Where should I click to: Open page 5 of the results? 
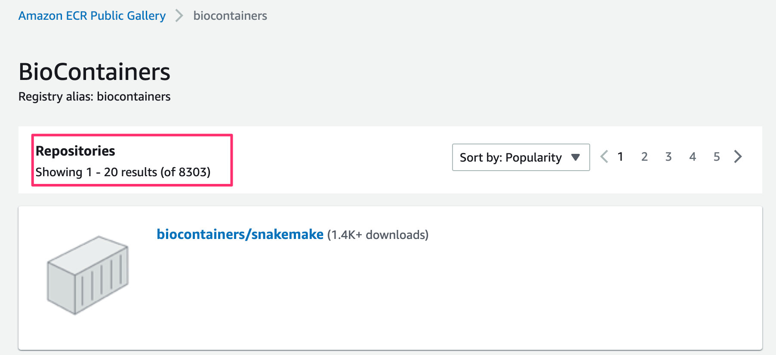[717, 156]
